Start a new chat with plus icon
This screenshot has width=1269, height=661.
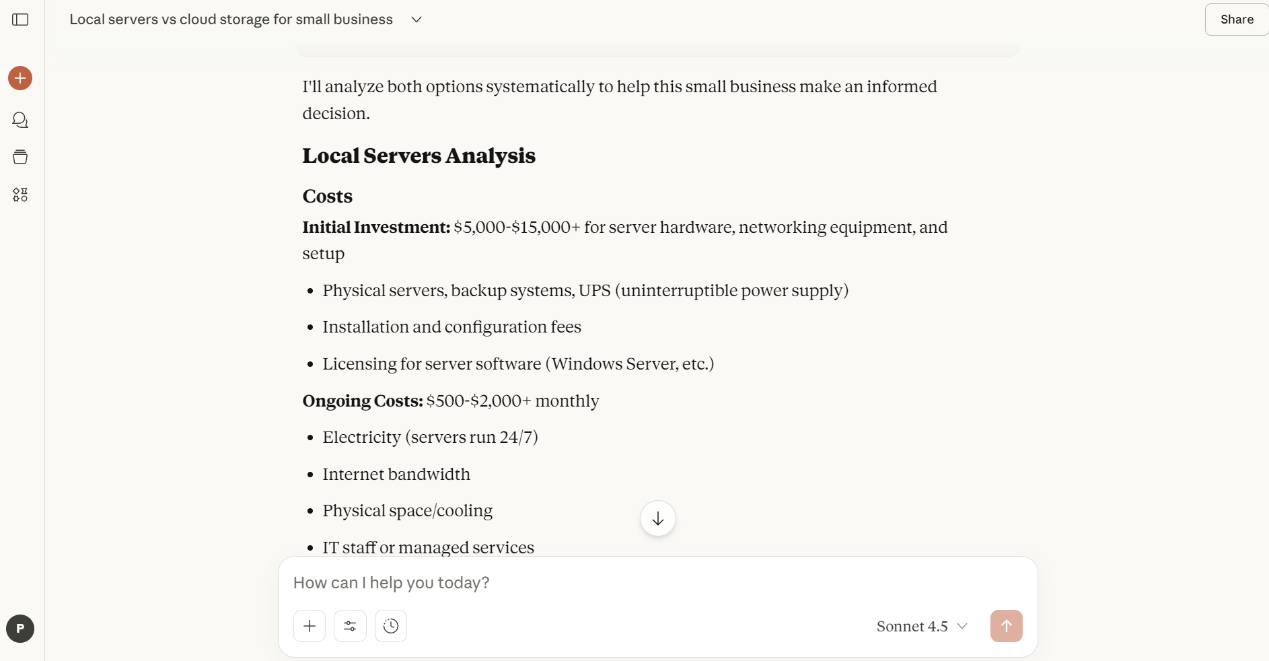[20, 78]
